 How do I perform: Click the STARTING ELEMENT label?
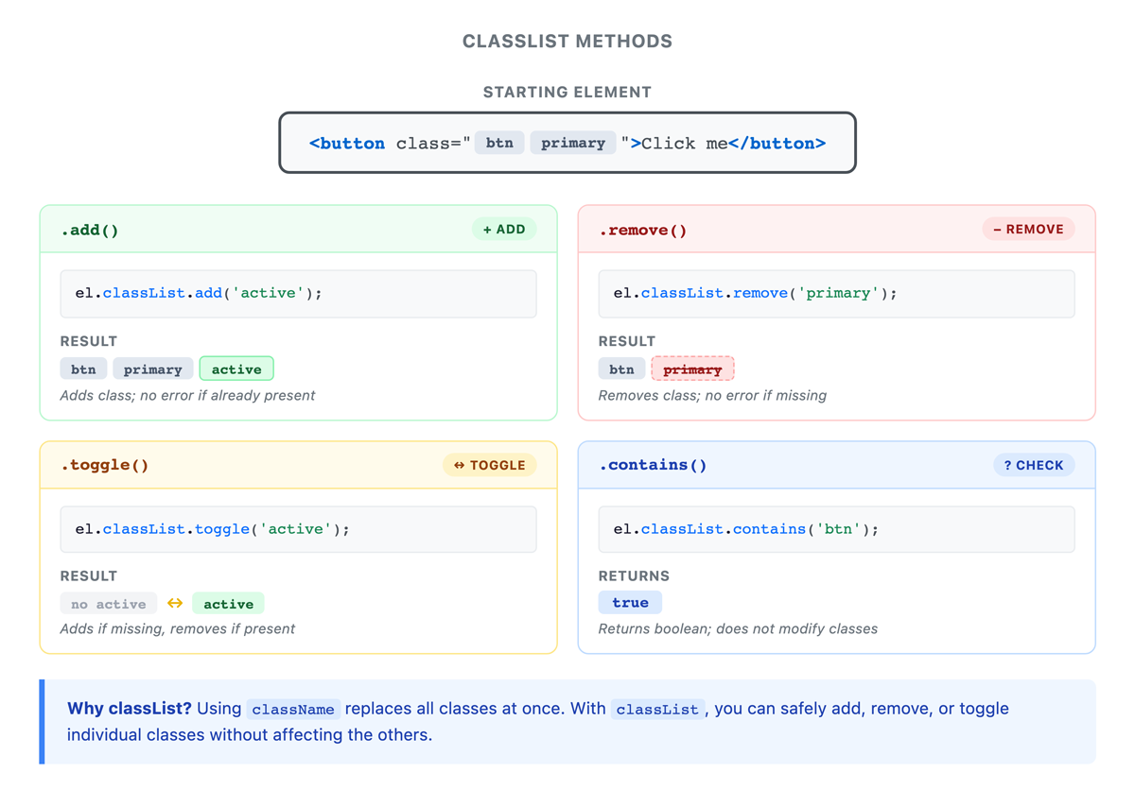pos(567,93)
